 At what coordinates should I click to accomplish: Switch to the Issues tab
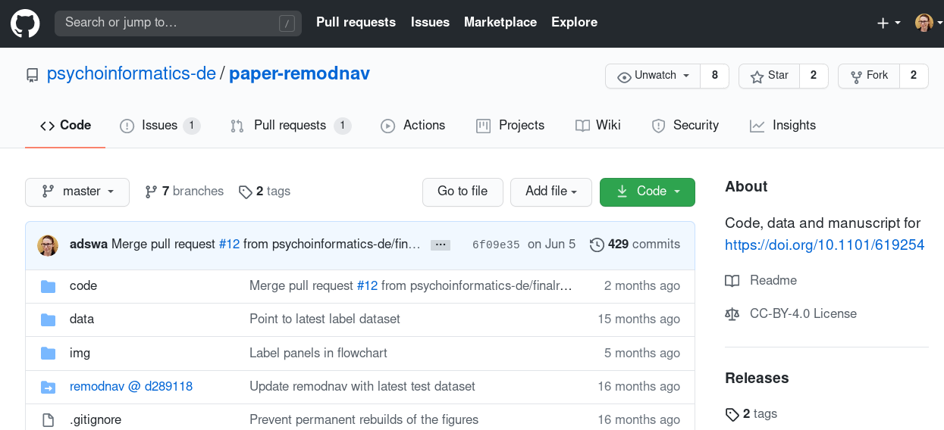(159, 126)
